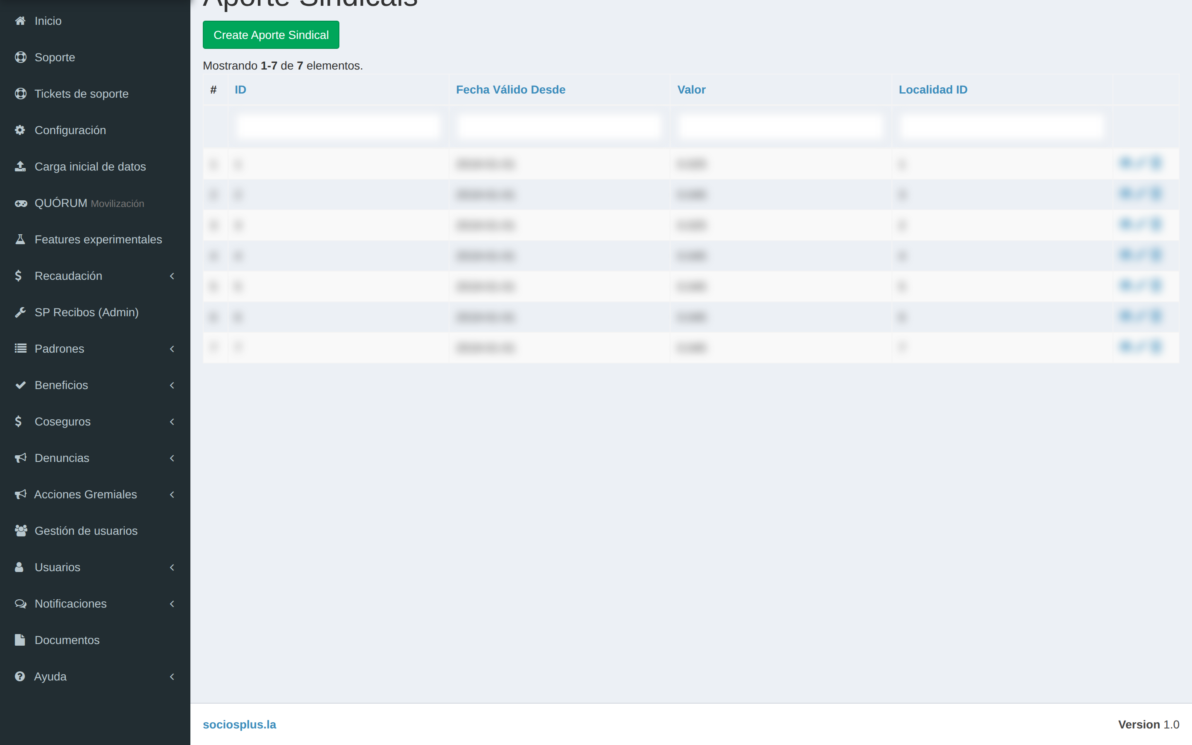The height and width of the screenshot is (745, 1192).
Task: Click the Gestión de usuarios group icon
Action: pos(21,531)
